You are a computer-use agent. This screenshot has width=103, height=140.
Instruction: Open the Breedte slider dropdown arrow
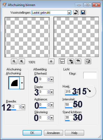23,107
